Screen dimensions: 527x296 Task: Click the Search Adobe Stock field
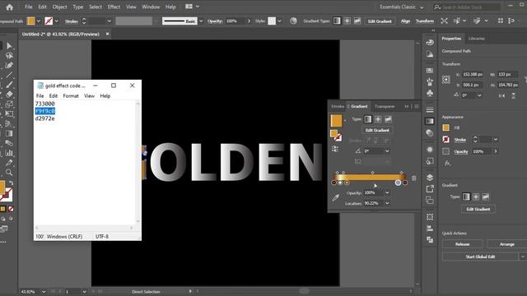470,7
